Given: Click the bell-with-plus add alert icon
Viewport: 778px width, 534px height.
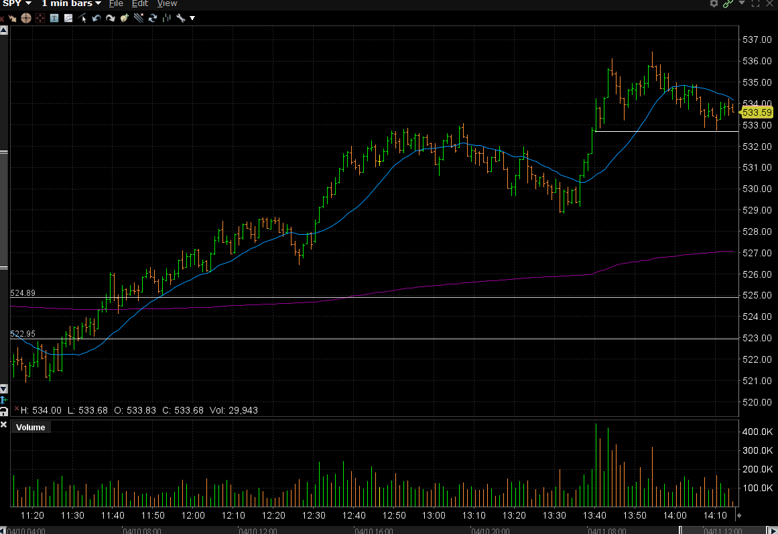Looking at the screenshot, I should pos(125,18).
